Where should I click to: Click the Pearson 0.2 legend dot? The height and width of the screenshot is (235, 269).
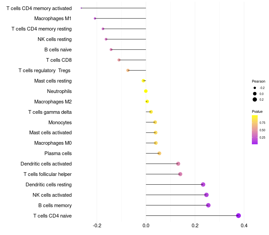255,99
